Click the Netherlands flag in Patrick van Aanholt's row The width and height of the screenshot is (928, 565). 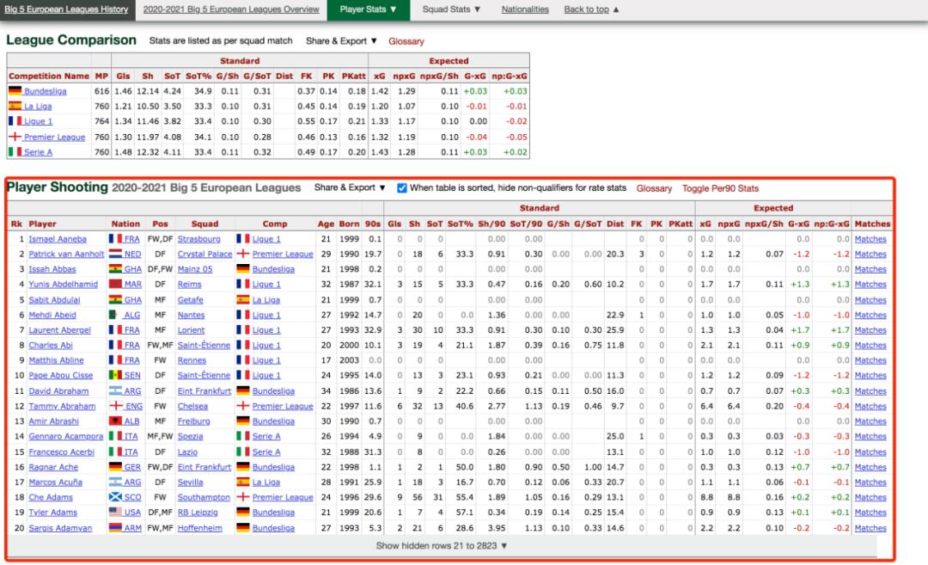pyautogui.click(x=115, y=254)
